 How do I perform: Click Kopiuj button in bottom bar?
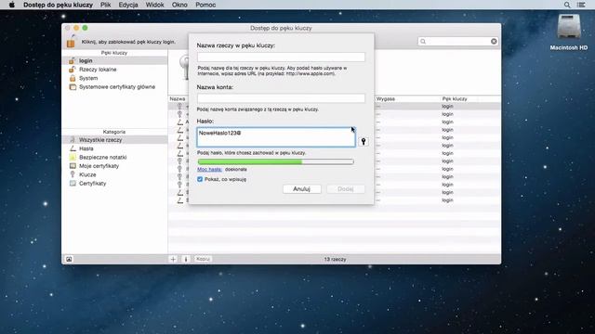pyautogui.click(x=203, y=259)
